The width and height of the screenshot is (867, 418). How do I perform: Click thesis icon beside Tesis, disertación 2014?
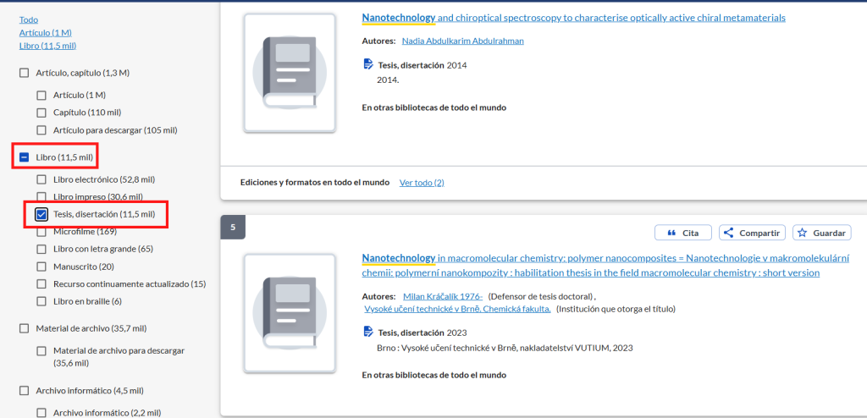pos(368,64)
